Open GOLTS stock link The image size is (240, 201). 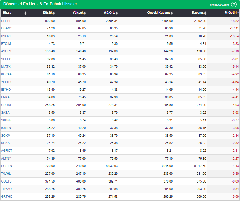(x=6, y=181)
